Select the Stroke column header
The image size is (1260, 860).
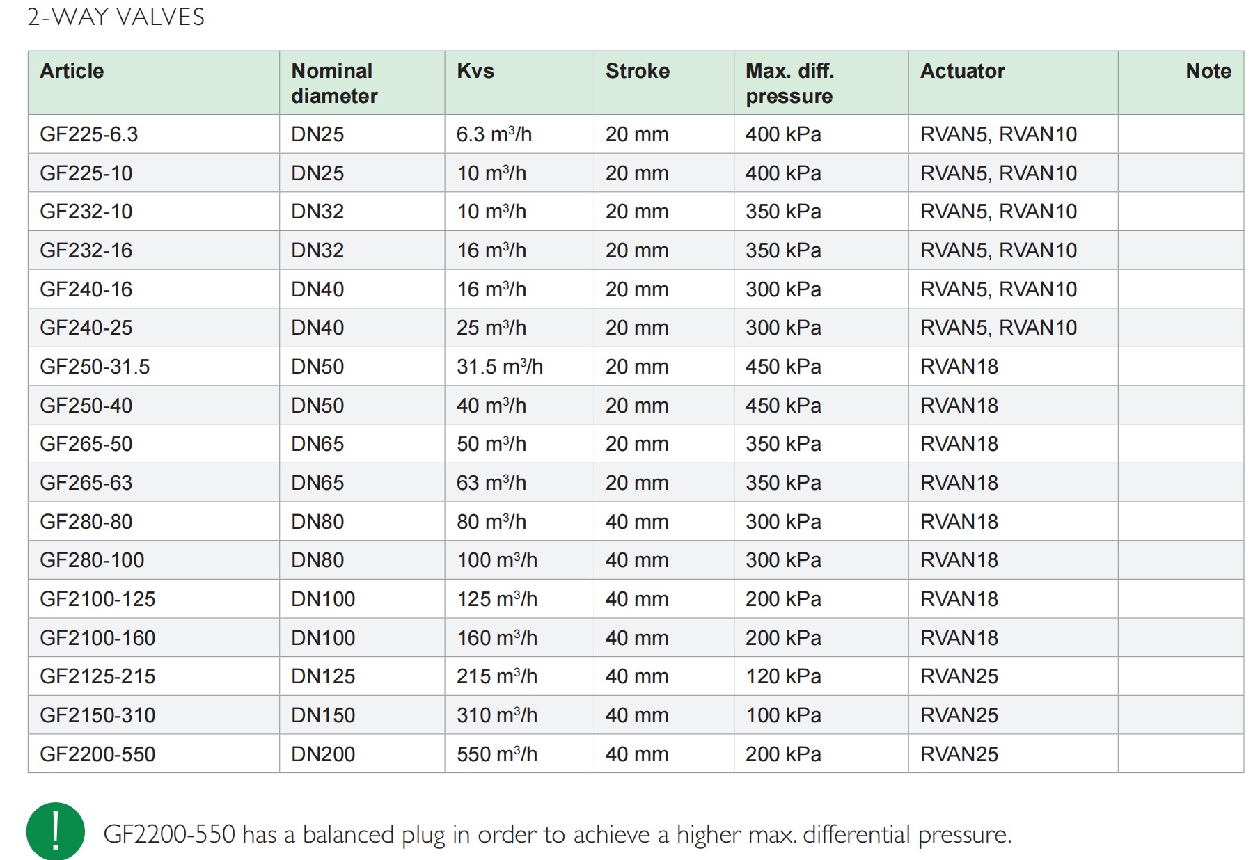tap(637, 71)
